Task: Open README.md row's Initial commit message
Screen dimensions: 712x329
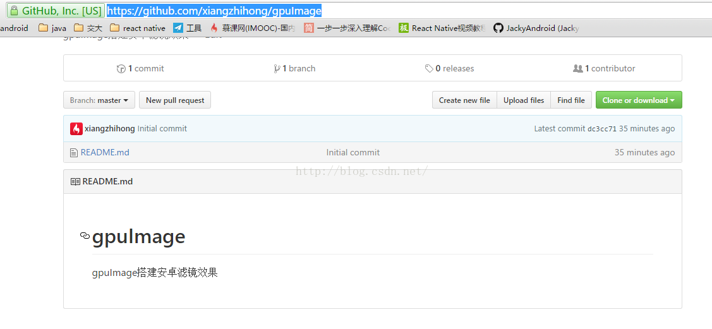Action: tap(353, 152)
